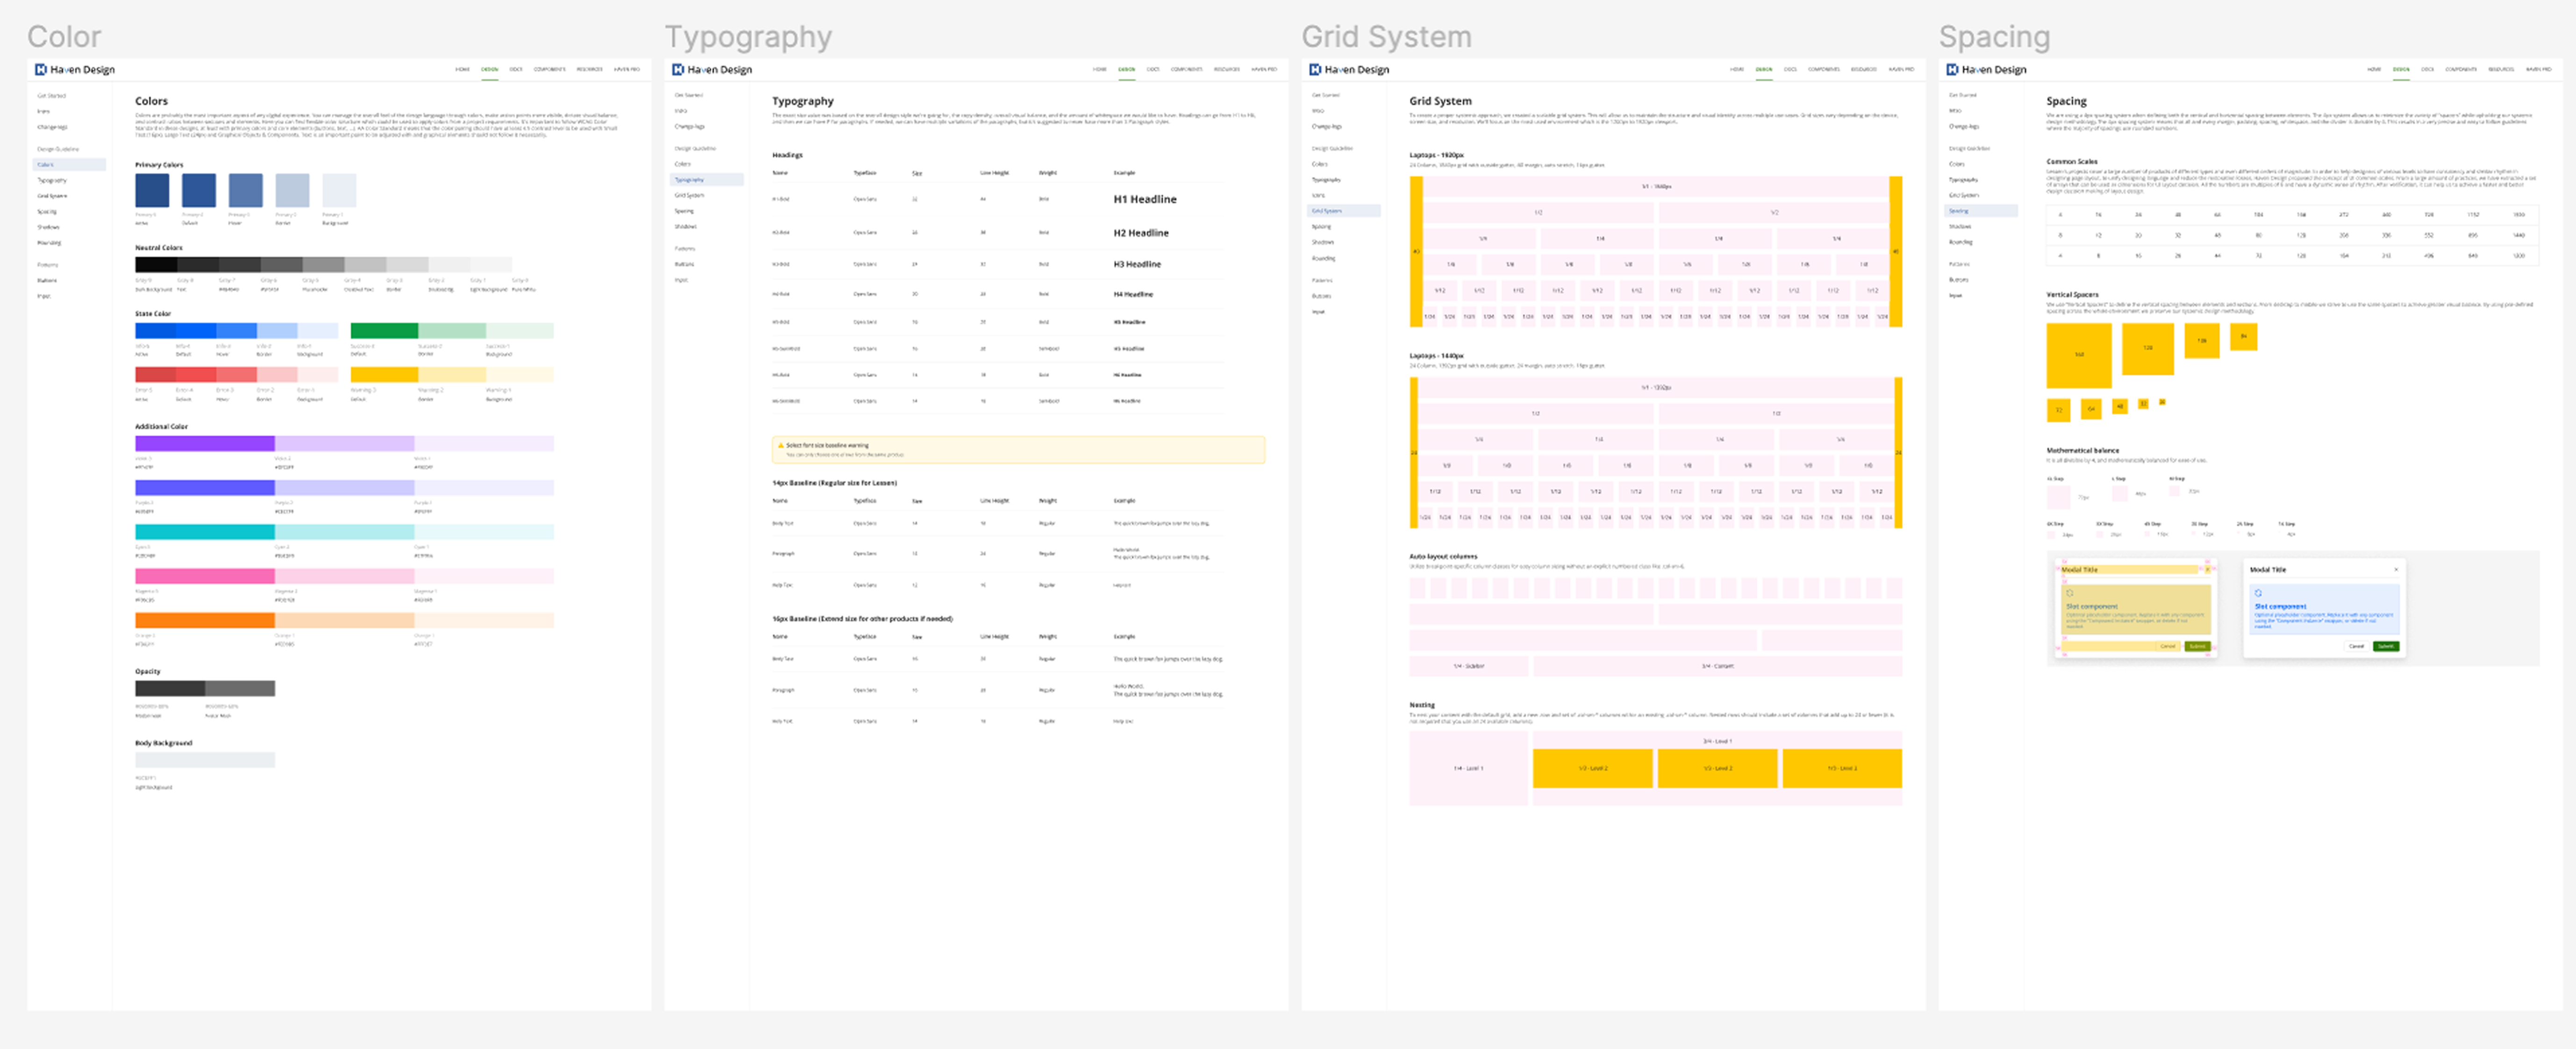Click the green Submit button in the white modal

point(2386,646)
